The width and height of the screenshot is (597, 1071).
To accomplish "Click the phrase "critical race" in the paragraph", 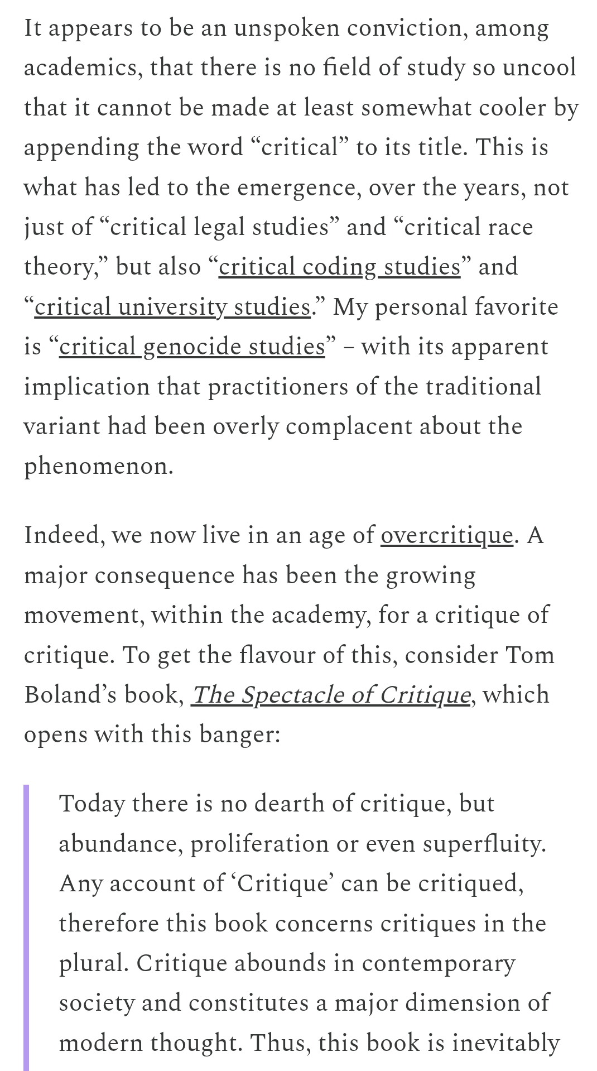I will tap(468, 227).
